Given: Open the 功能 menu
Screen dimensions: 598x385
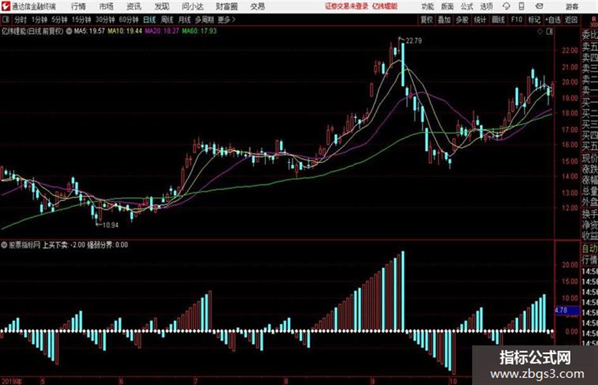Looking at the screenshot, I should (428, 6).
